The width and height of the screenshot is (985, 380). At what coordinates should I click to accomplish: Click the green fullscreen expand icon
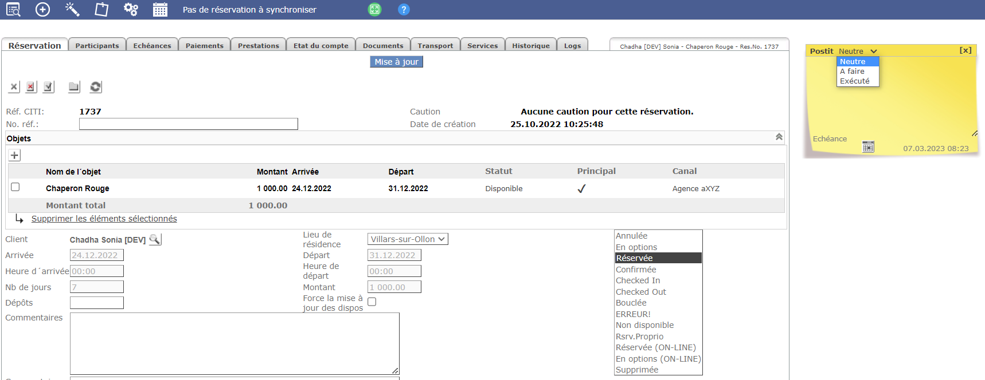coord(374,10)
